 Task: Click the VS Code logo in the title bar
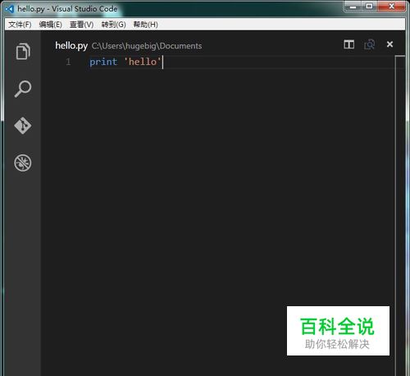click(9, 9)
